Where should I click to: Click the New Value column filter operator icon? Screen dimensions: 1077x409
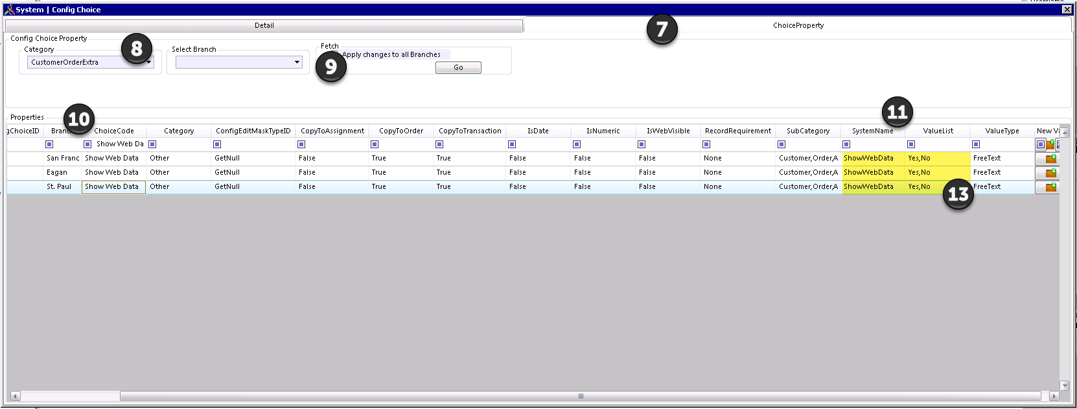[x=1040, y=144]
